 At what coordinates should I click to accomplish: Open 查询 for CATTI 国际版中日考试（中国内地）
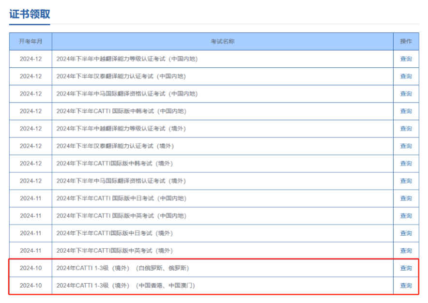tap(406, 198)
